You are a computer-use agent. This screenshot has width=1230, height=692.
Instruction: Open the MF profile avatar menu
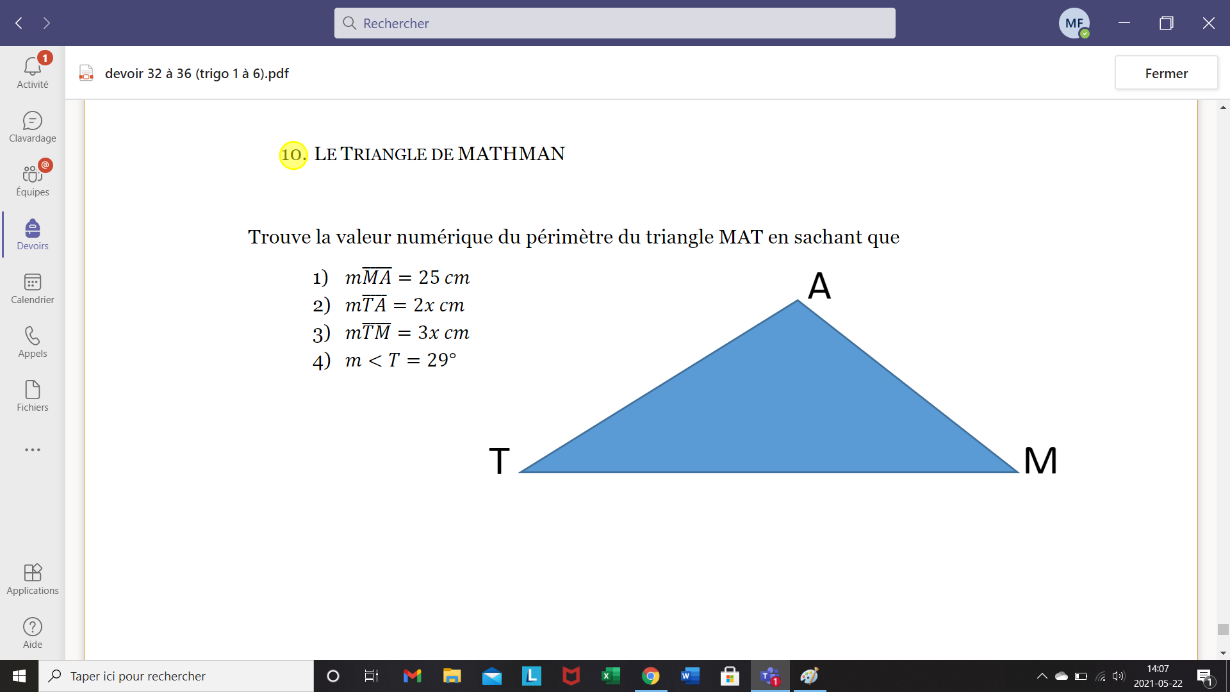click(1074, 23)
